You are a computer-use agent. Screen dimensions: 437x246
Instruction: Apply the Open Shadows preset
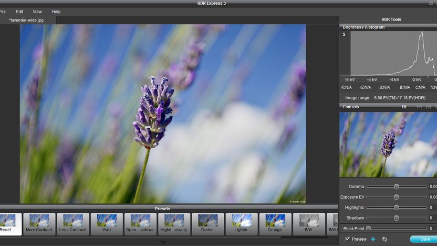[140, 224]
